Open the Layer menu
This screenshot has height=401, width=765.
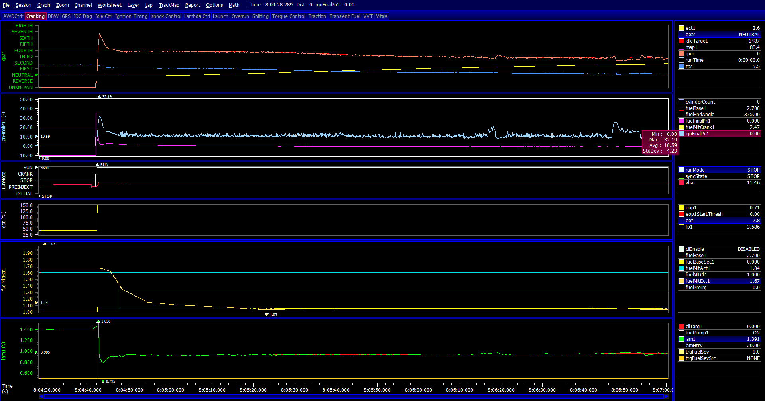tap(133, 5)
